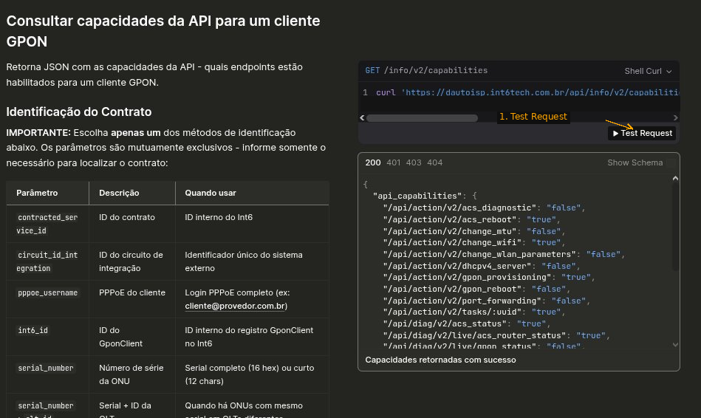Click the live/acs_router_status JSON line
The image size is (701, 418).
point(496,335)
